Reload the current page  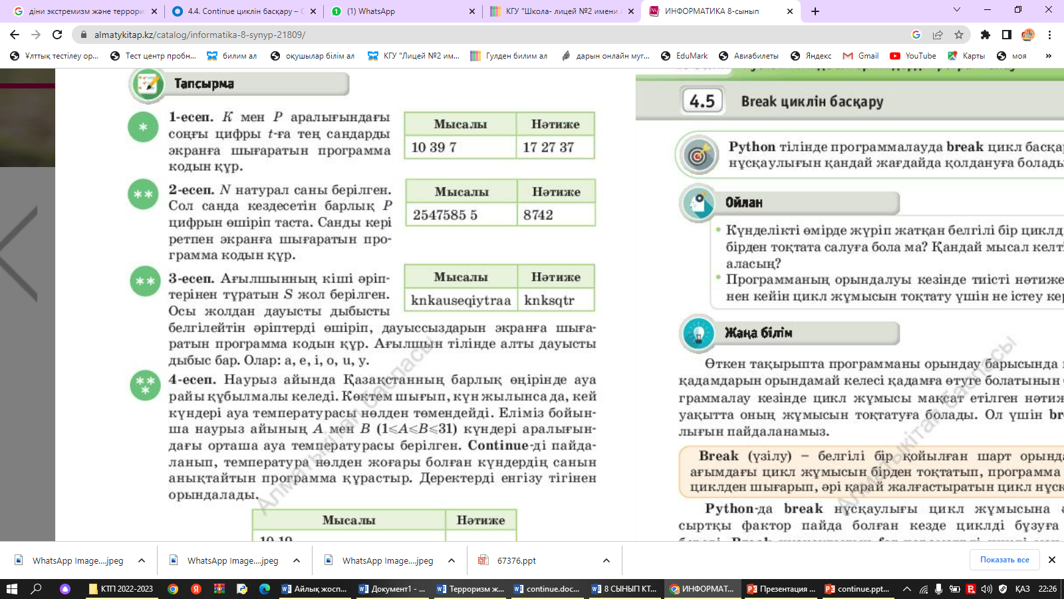(x=57, y=35)
